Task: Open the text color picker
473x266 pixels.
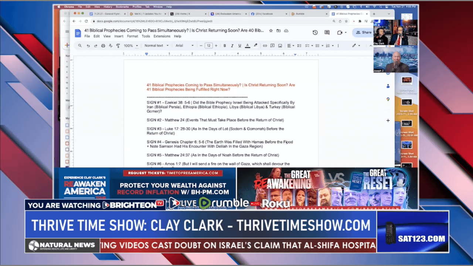Action: pyautogui.click(x=247, y=46)
